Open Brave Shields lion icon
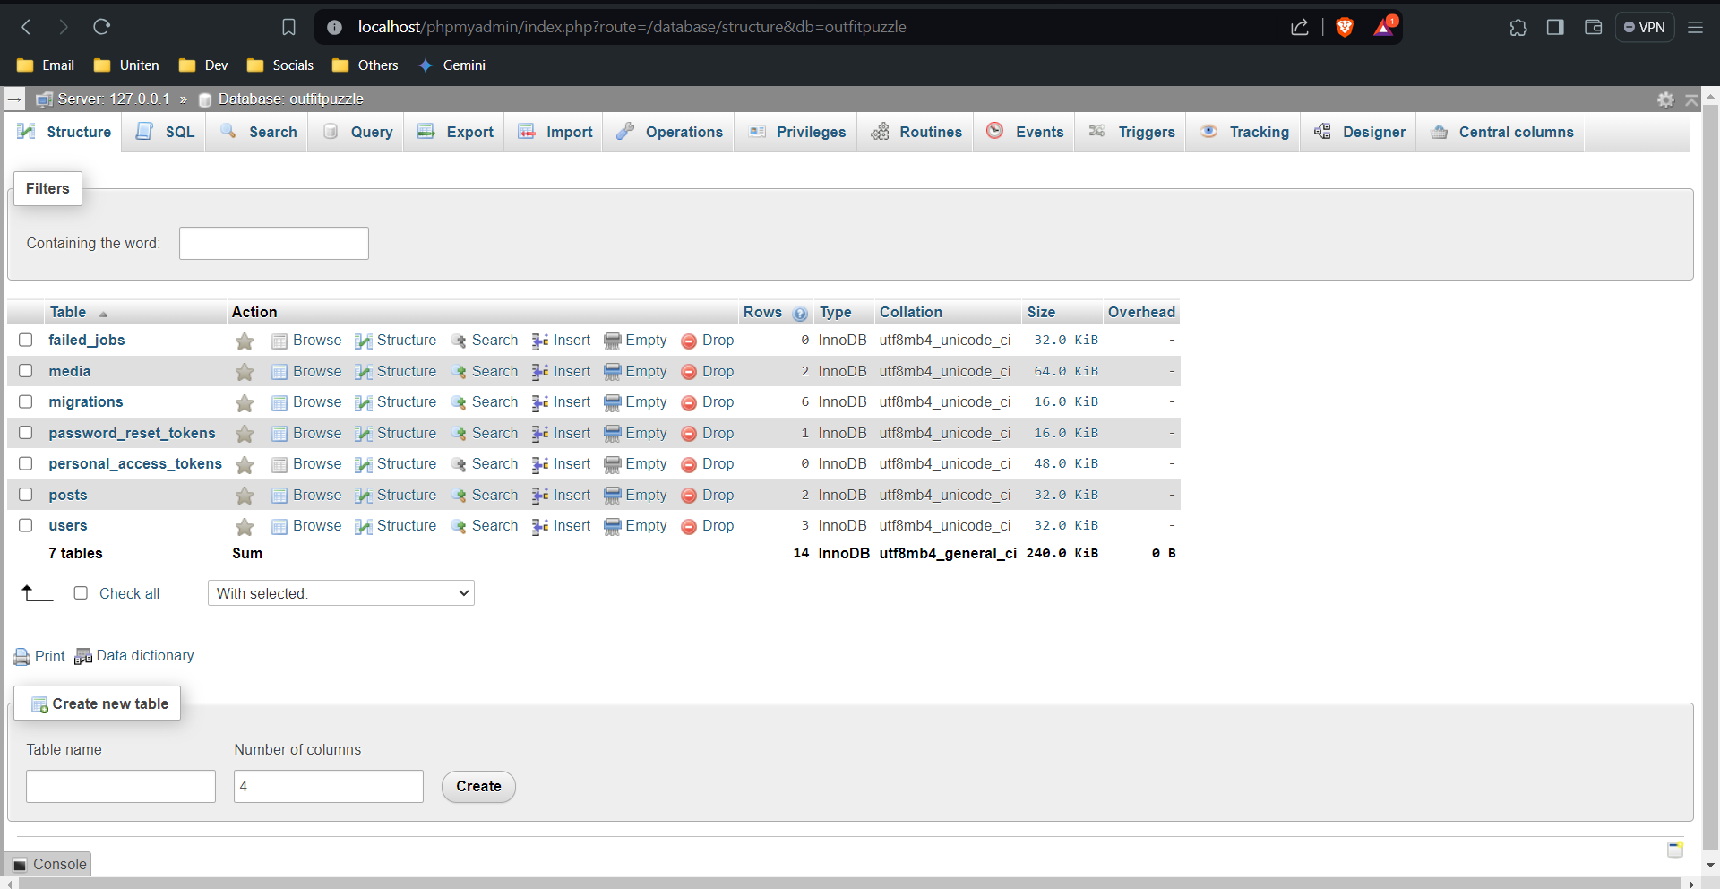 1344,28
